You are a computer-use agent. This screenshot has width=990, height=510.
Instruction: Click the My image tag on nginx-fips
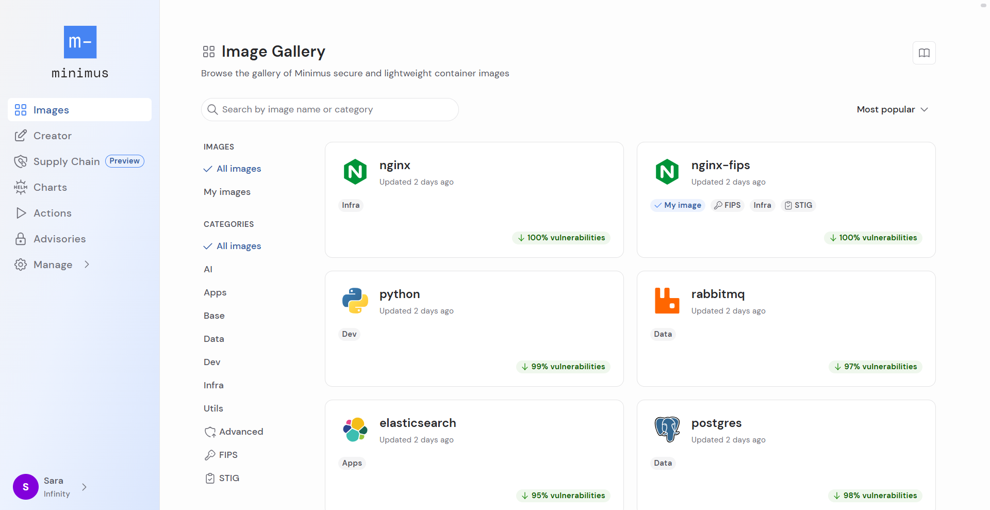(678, 205)
